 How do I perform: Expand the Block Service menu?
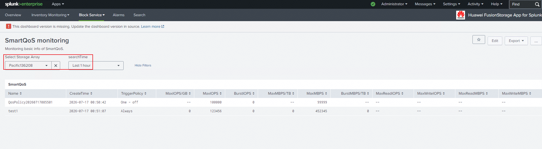[x=92, y=15]
